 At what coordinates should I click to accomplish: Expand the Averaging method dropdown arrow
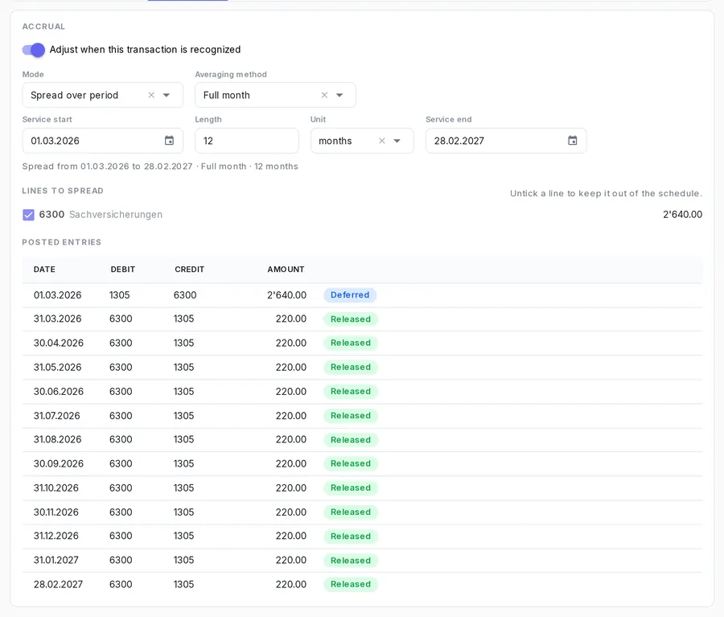[x=339, y=95]
